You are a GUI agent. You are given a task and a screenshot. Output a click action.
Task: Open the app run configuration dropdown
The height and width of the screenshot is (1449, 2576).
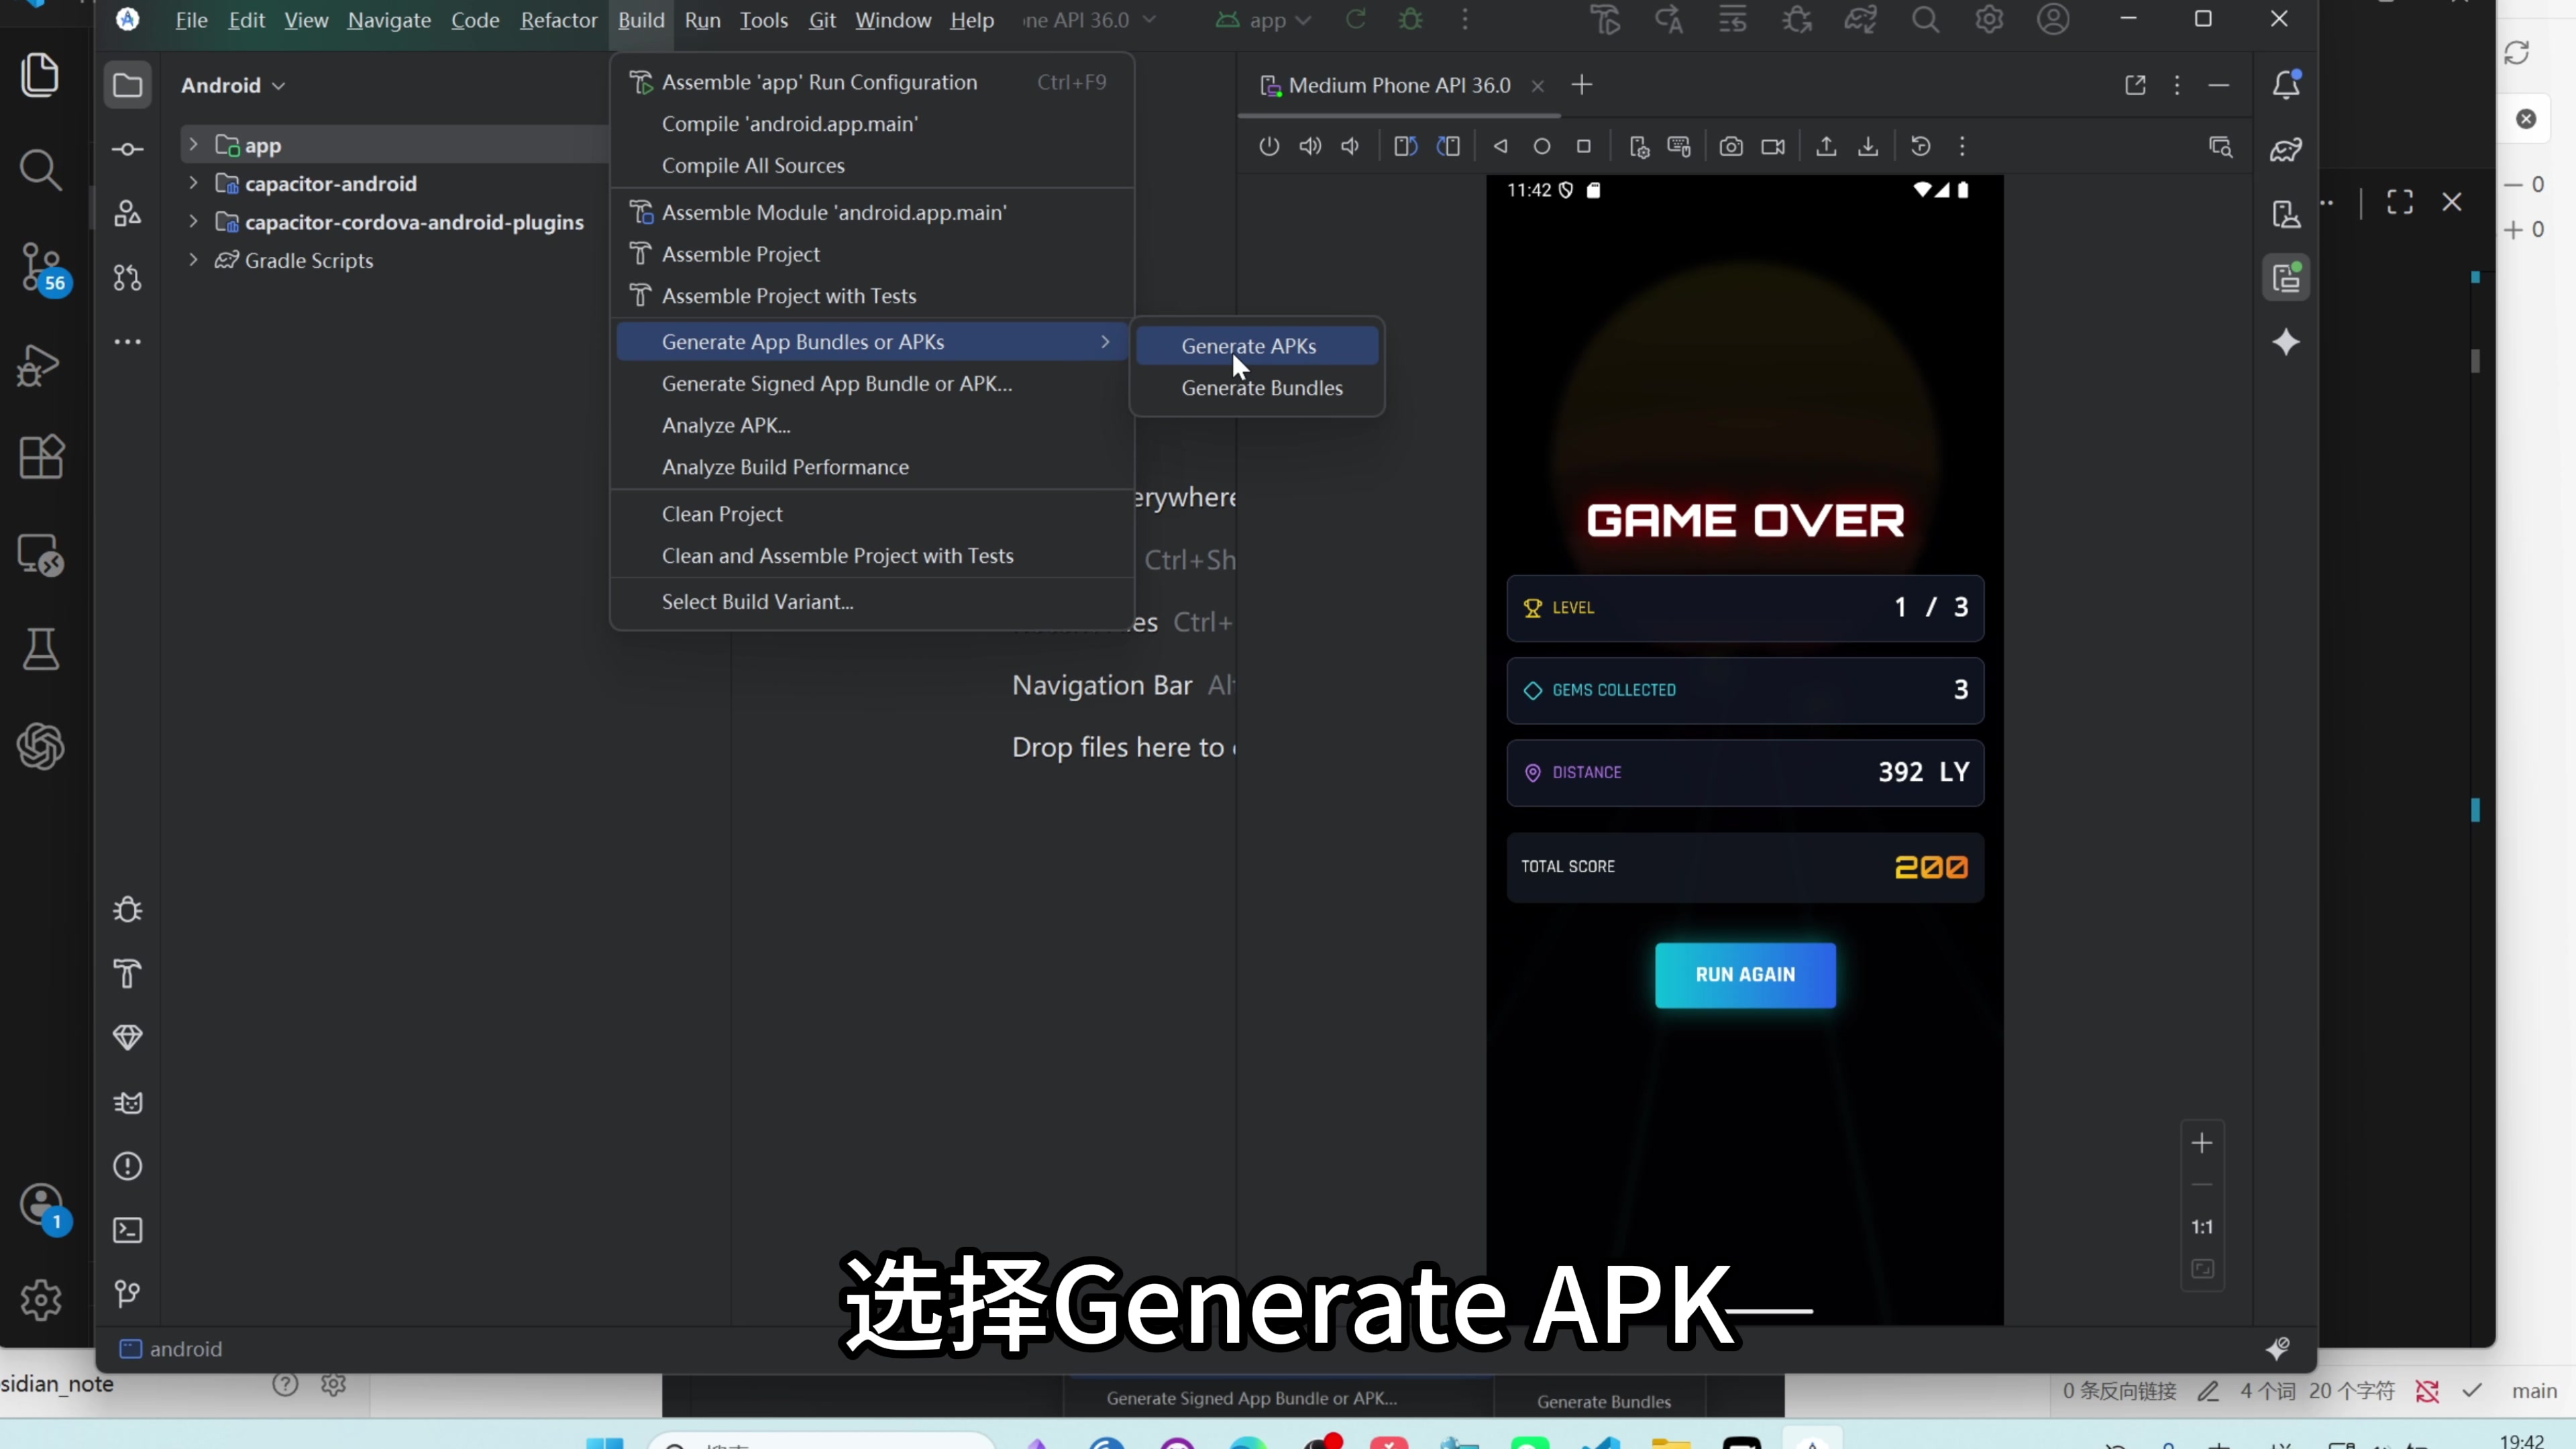1264,20
